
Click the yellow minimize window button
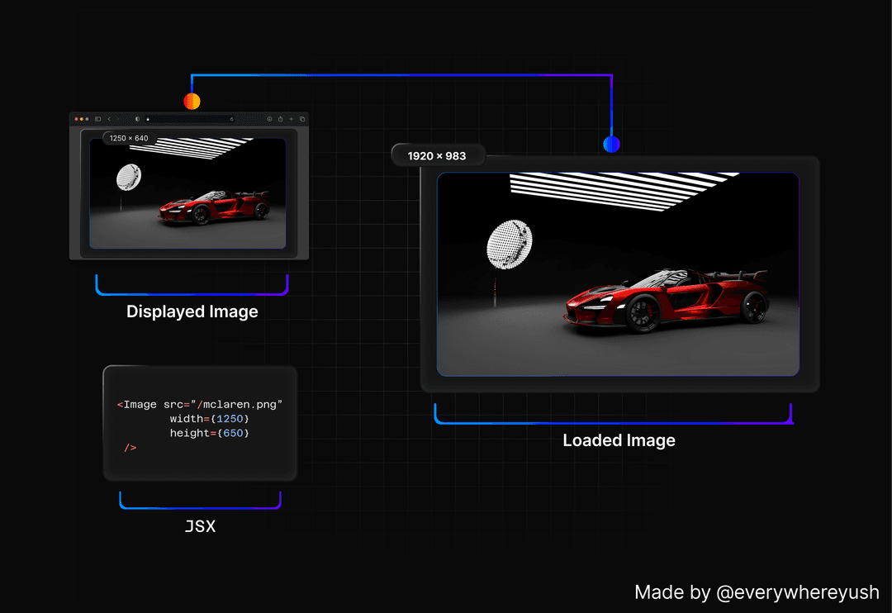[x=82, y=119]
